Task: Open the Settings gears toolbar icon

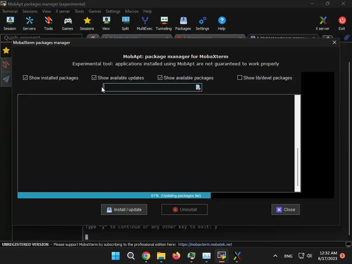Action: (x=202, y=23)
